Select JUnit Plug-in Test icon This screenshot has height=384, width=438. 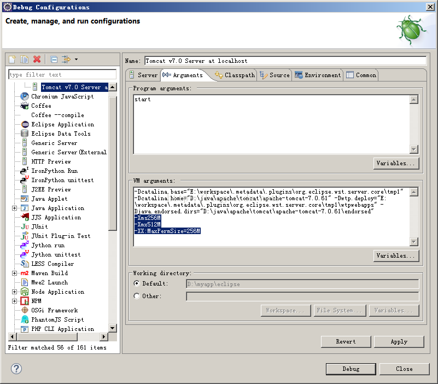[25, 236]
